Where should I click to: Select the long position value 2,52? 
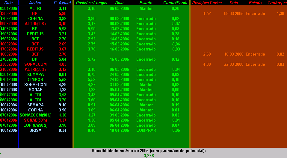pyautogui.click(x=92, y=39)
